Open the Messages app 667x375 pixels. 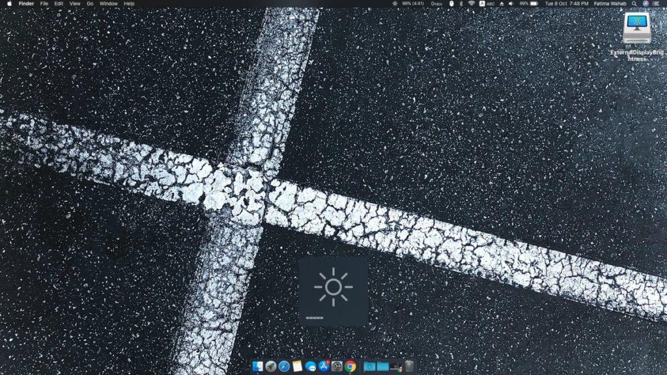coord(311,366)
